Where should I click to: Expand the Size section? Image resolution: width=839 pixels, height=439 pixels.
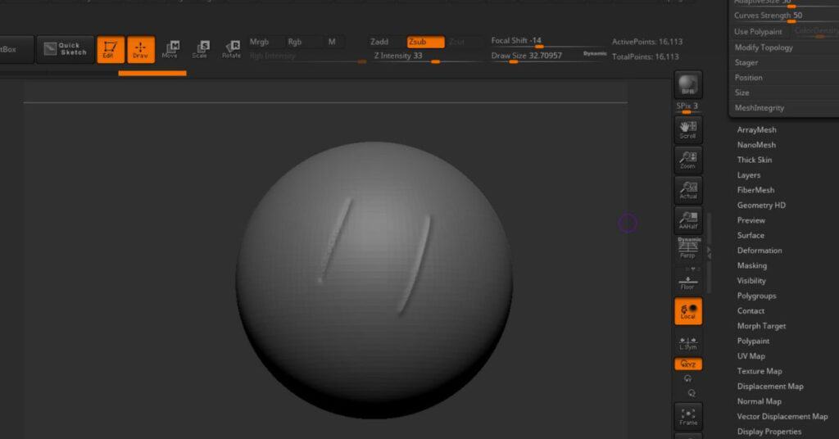(741, 93)
